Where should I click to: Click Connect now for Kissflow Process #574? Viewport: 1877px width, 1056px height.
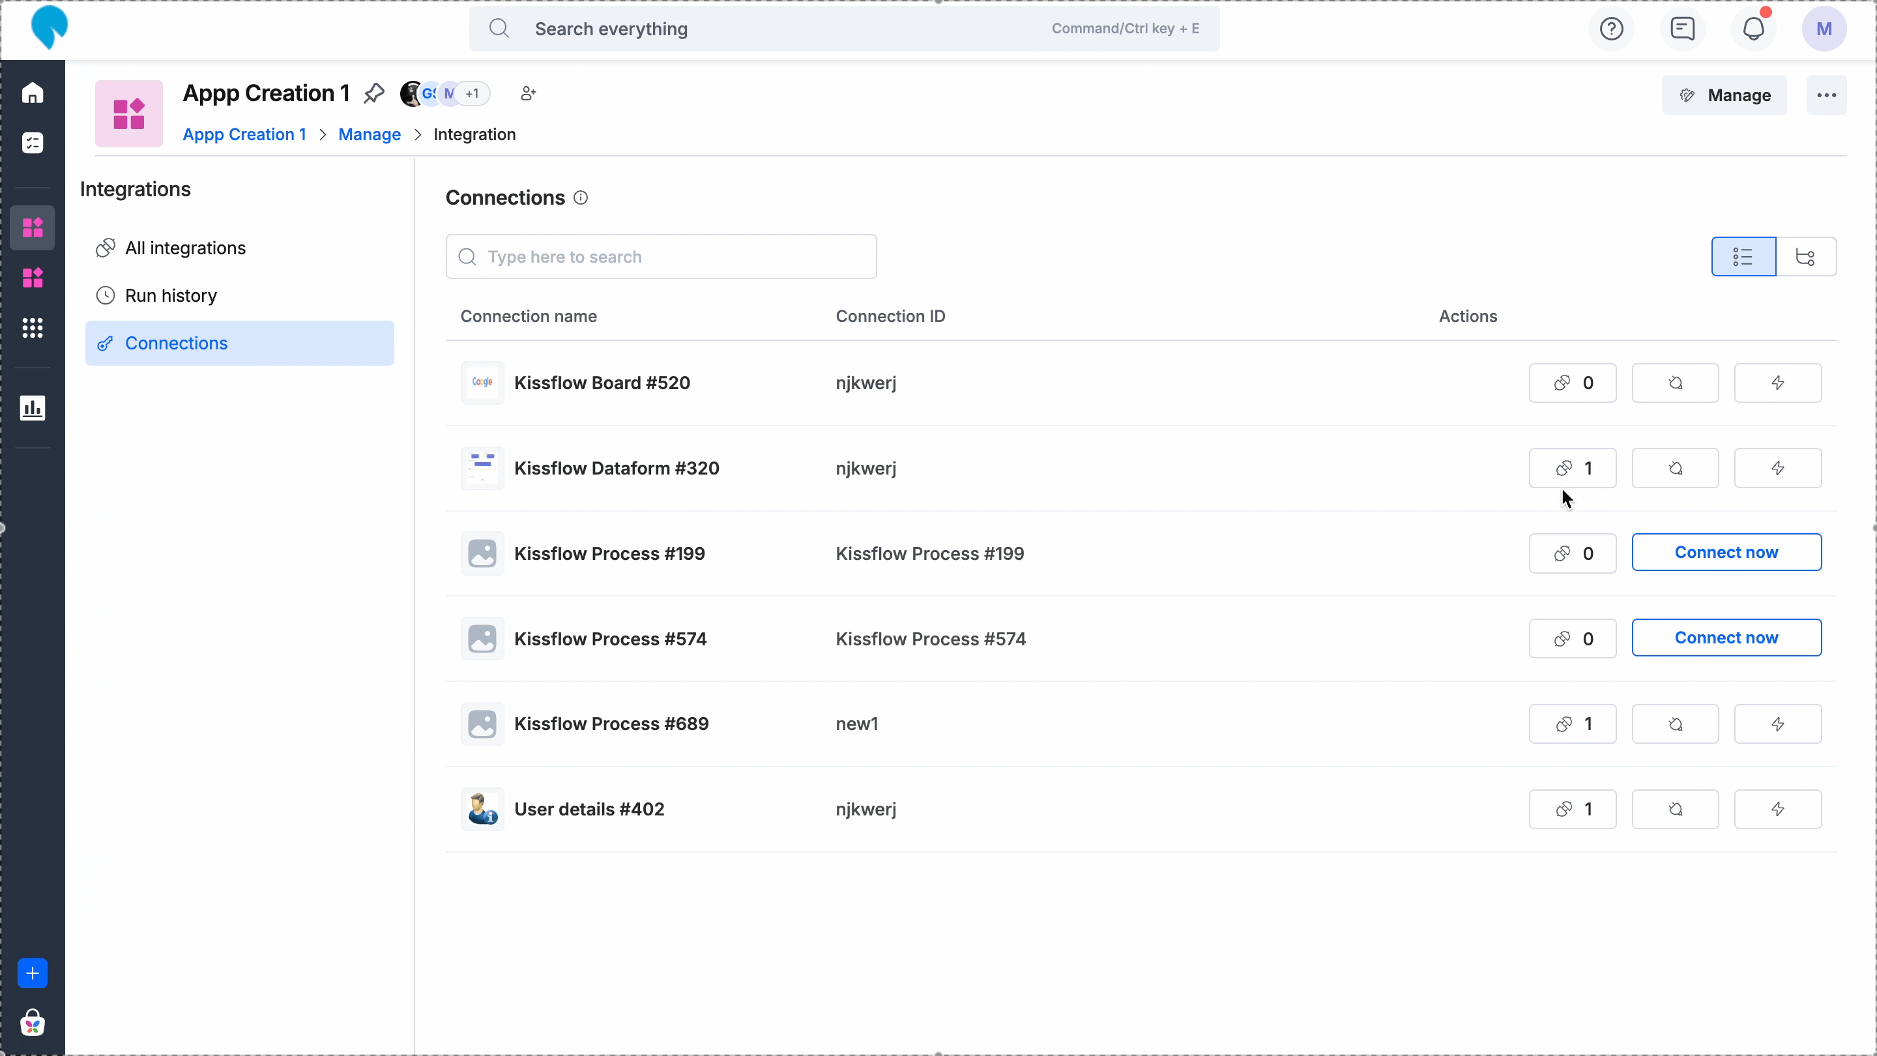(1726, 638)
